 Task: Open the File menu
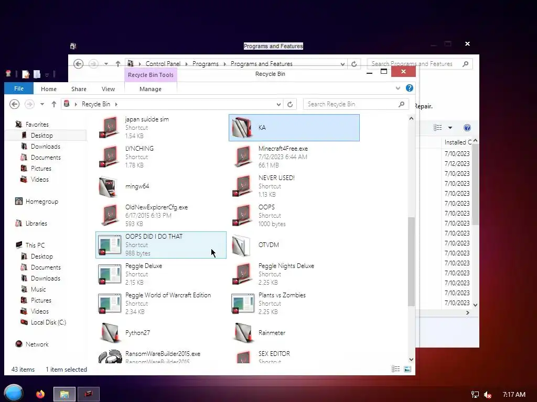coord(19,88)
